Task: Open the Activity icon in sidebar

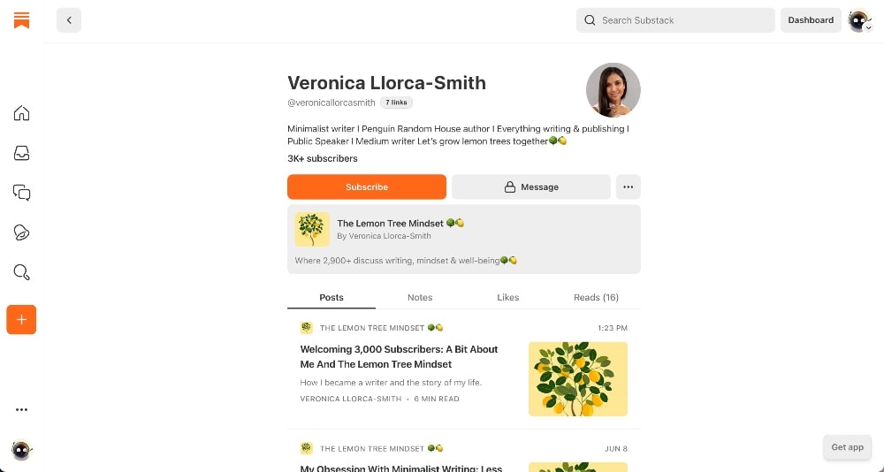Action: [22, 232]
